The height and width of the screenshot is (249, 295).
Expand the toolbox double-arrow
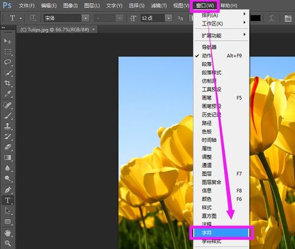coord(3,28)
